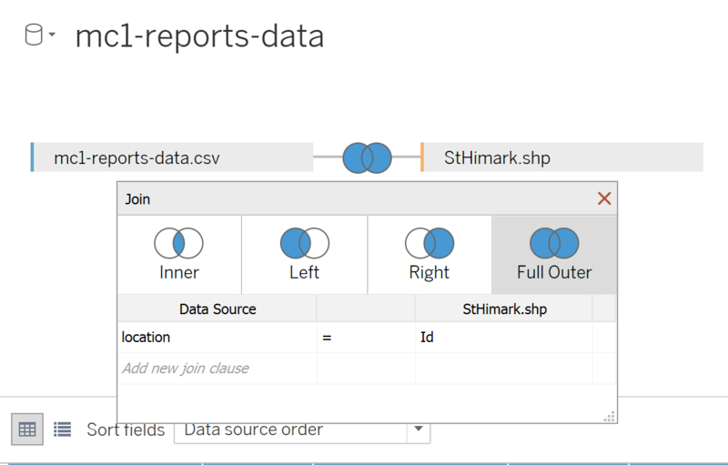
Task: Click the Data Source column header
Action: coord(217,309)
